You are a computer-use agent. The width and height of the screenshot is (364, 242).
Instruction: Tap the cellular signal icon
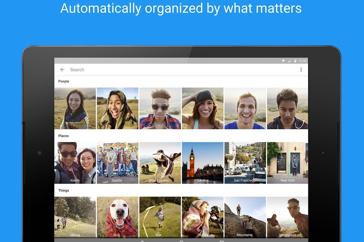tap(289, 61)
